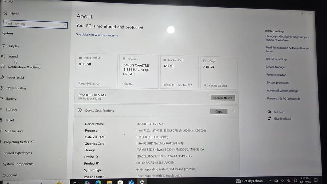Click the Graphics Card info card
This screenshot has width=327, height=184.
click(x=179, y=72)
